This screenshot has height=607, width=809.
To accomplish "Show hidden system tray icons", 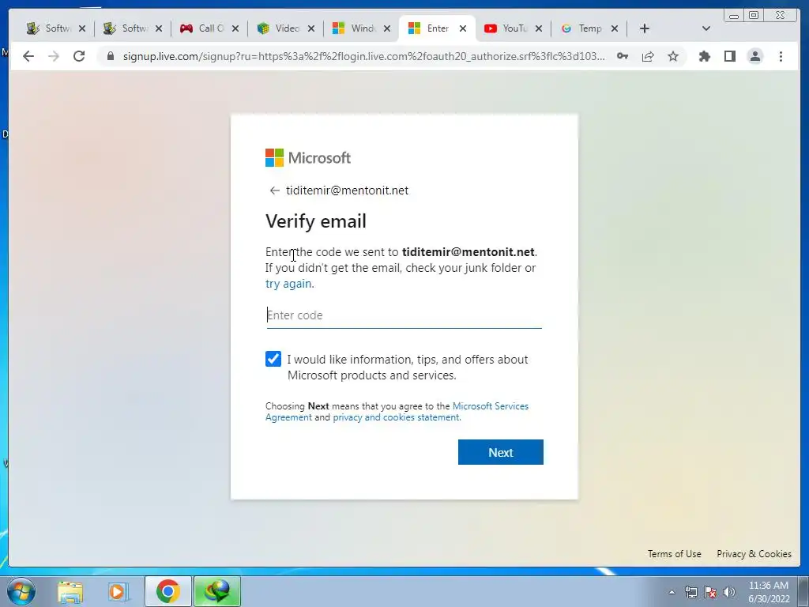I will [x=672, y=592].
